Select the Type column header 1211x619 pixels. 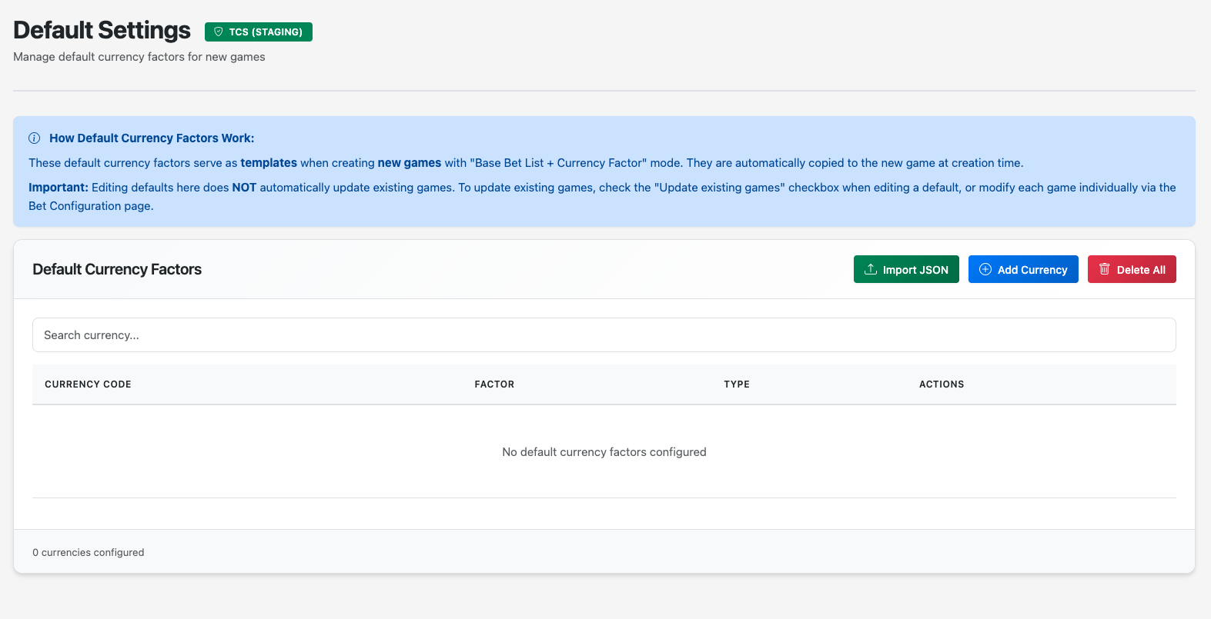tap(736, 384)
